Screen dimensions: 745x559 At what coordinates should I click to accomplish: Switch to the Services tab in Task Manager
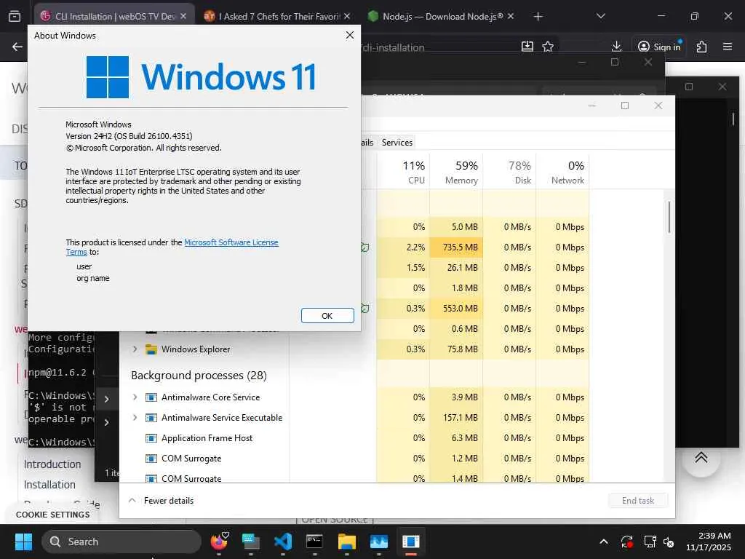pos(397,142)
